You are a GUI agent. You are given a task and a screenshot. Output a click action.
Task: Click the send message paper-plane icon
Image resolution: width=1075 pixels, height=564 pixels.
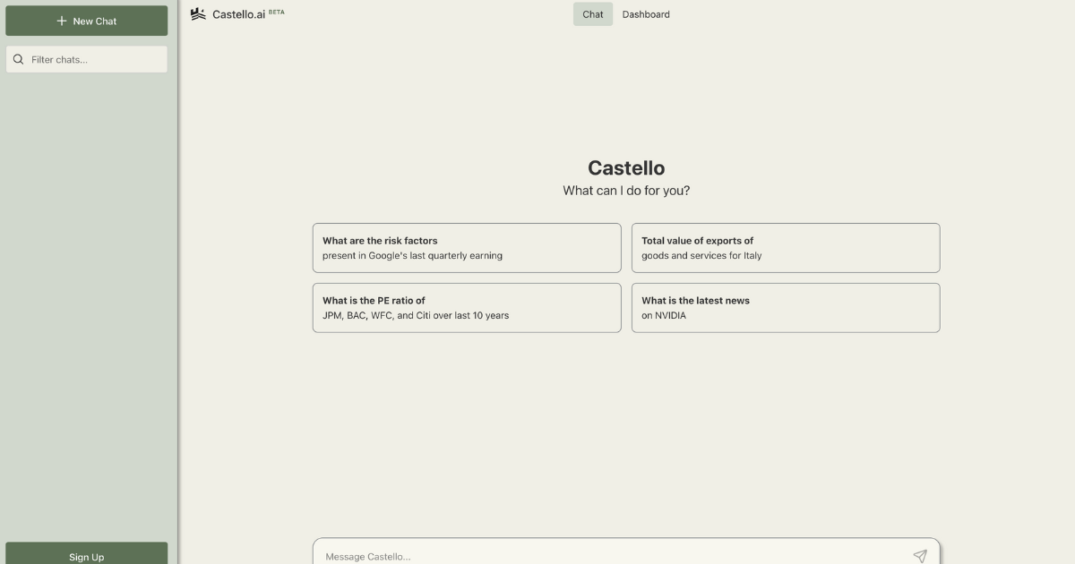pos(920,556)
